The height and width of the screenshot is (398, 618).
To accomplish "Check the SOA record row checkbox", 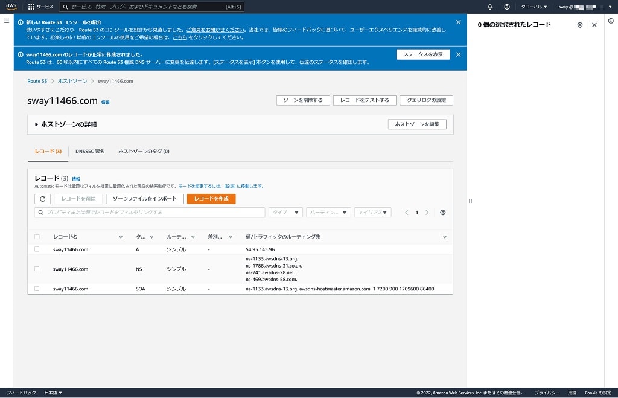I will (x=37, y=288).
